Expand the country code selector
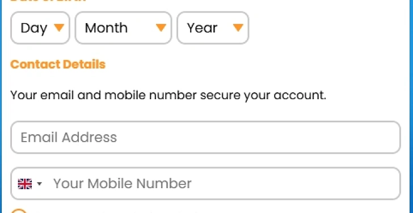413x213 pixels. coord(29,184)
